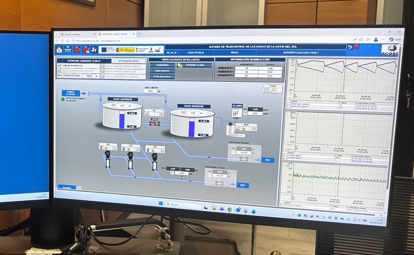Click the AGUA EN BAJA header button

point(196,52)
